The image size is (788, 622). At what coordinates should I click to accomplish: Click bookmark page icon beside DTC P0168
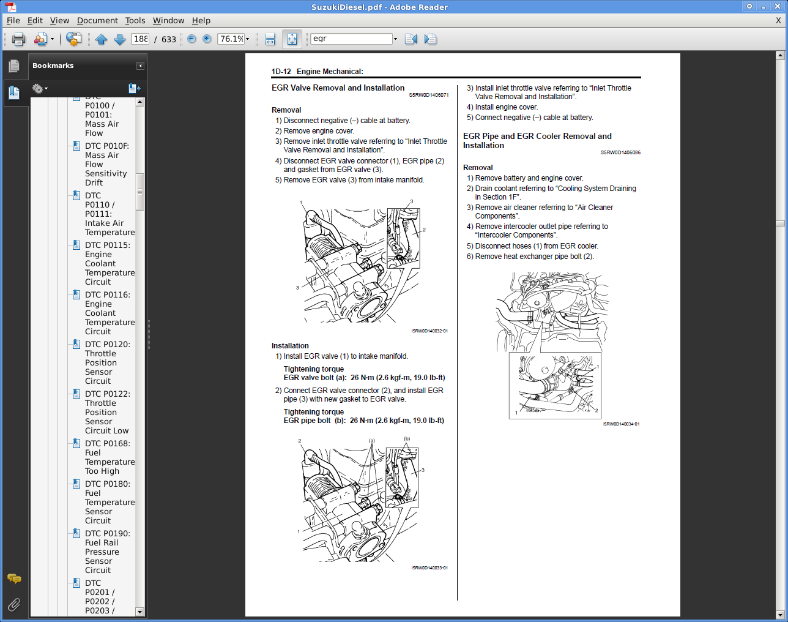(x=76, y=443)
